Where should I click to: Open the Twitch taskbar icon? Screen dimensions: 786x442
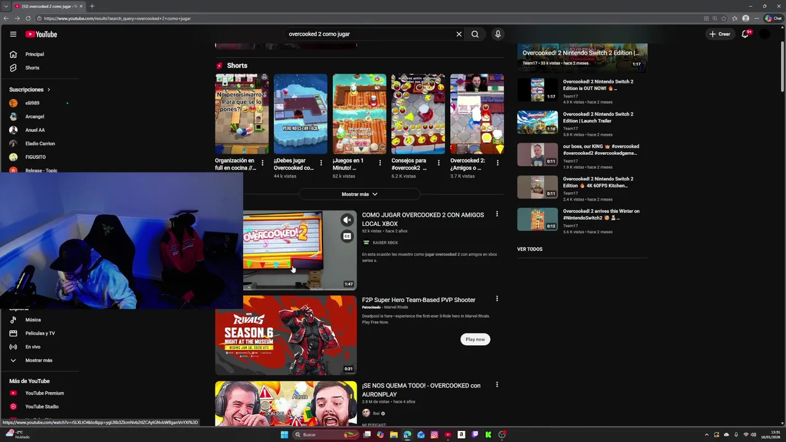(475, 435)
